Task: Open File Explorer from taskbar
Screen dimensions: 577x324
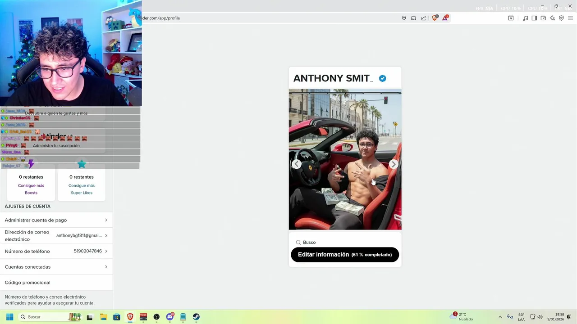Action: 103,317
